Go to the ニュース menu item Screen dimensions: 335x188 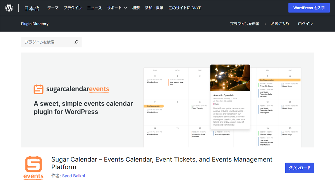(94, 8)
